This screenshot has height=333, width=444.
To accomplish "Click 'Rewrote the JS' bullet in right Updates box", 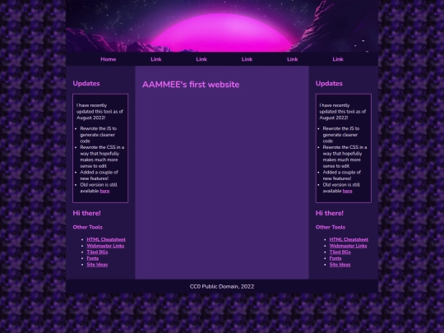I will tap(341, 135).
